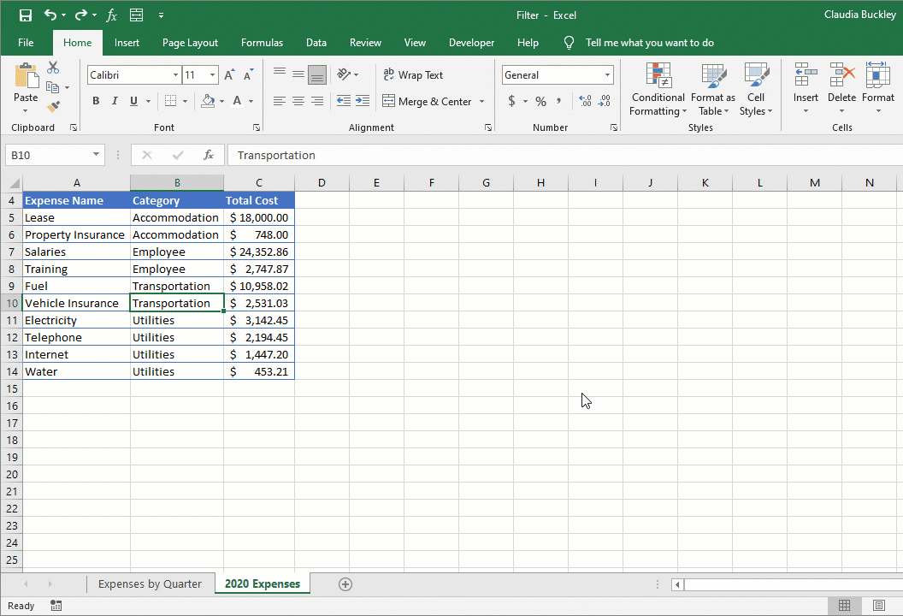Screen dimensions: 903x616
Task: Select the Cell Styles icon
Action: click(756, 90)
